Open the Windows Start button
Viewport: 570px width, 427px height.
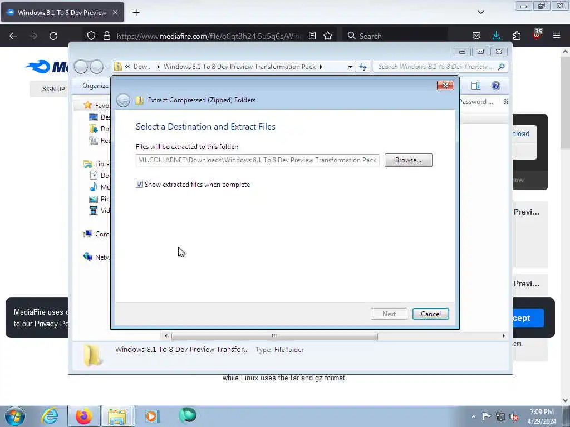[14, 416]
